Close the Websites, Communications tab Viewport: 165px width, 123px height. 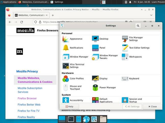click(x=47, y=15)
